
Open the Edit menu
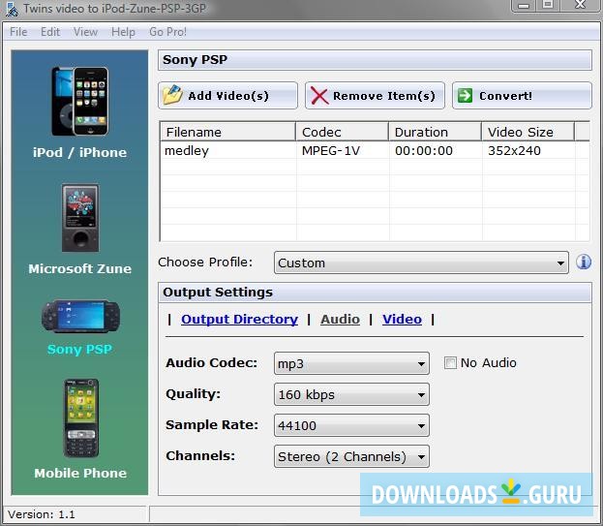[x=50, y=32]
